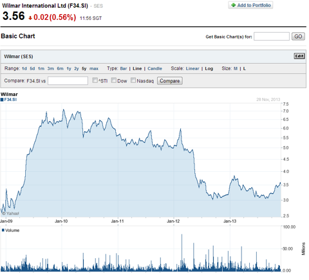Click the 11:56 SGT timestamp
Viewport: 309px width, 280px height.
click(91, 19)
